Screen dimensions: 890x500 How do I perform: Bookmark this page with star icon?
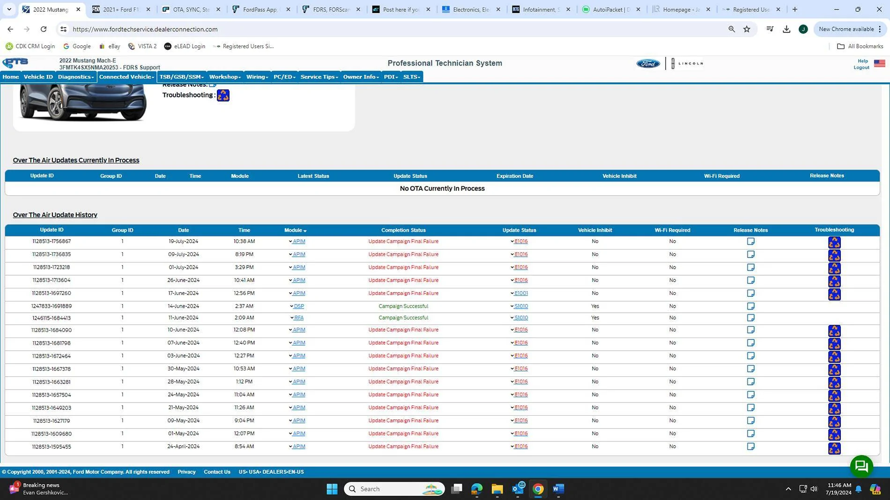point(747,29)
